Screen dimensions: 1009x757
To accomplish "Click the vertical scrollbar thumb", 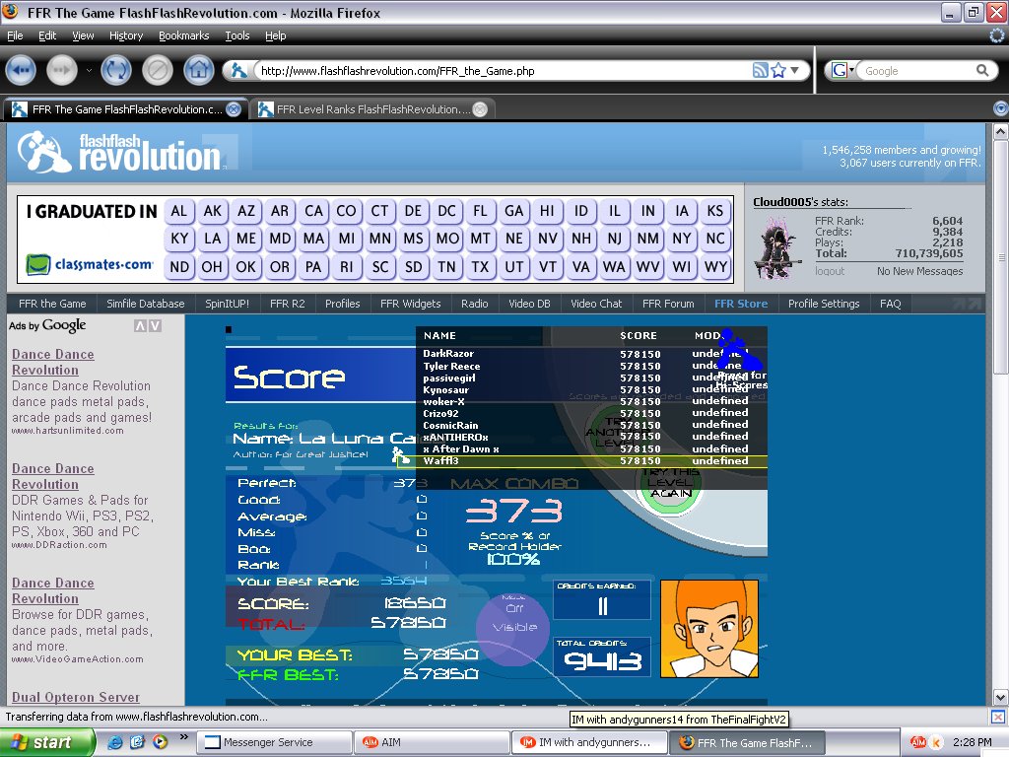I will [x=1000, y=257].
